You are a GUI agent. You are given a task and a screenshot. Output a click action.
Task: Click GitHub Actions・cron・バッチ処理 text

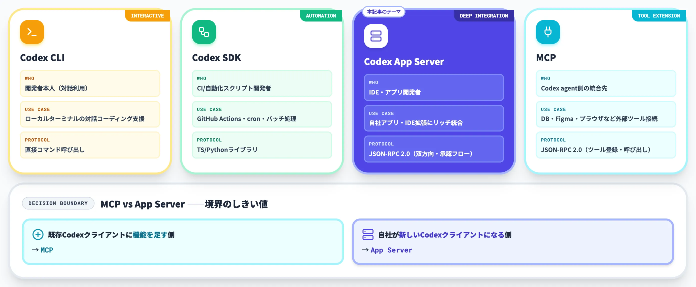[x=247, y=119]
